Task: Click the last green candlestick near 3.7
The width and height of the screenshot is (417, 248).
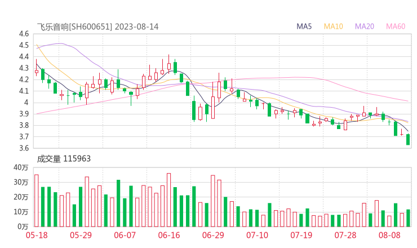Action: (408, 139)
